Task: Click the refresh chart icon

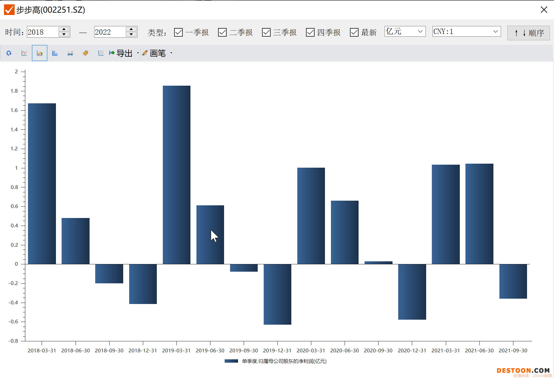Action: (9, 53)
